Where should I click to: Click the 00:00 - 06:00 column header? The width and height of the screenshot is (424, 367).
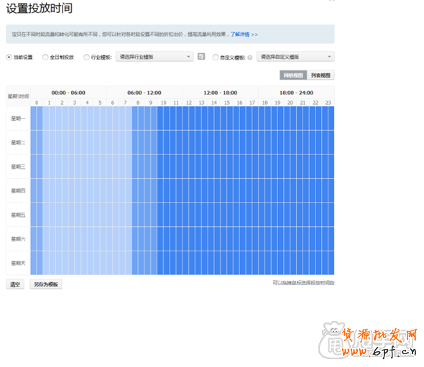pyautogui.click(x=68, y=93)
